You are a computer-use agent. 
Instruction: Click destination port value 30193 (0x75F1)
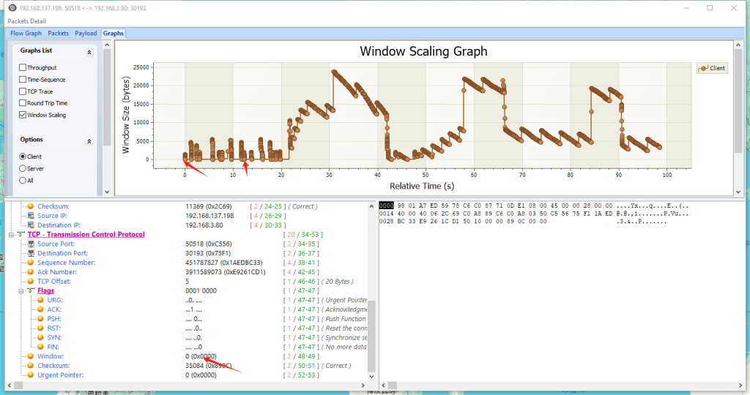pos(207,253)
